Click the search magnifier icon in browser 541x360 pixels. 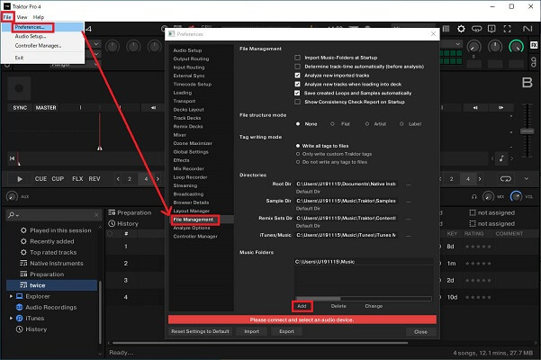tap(11, 215)
